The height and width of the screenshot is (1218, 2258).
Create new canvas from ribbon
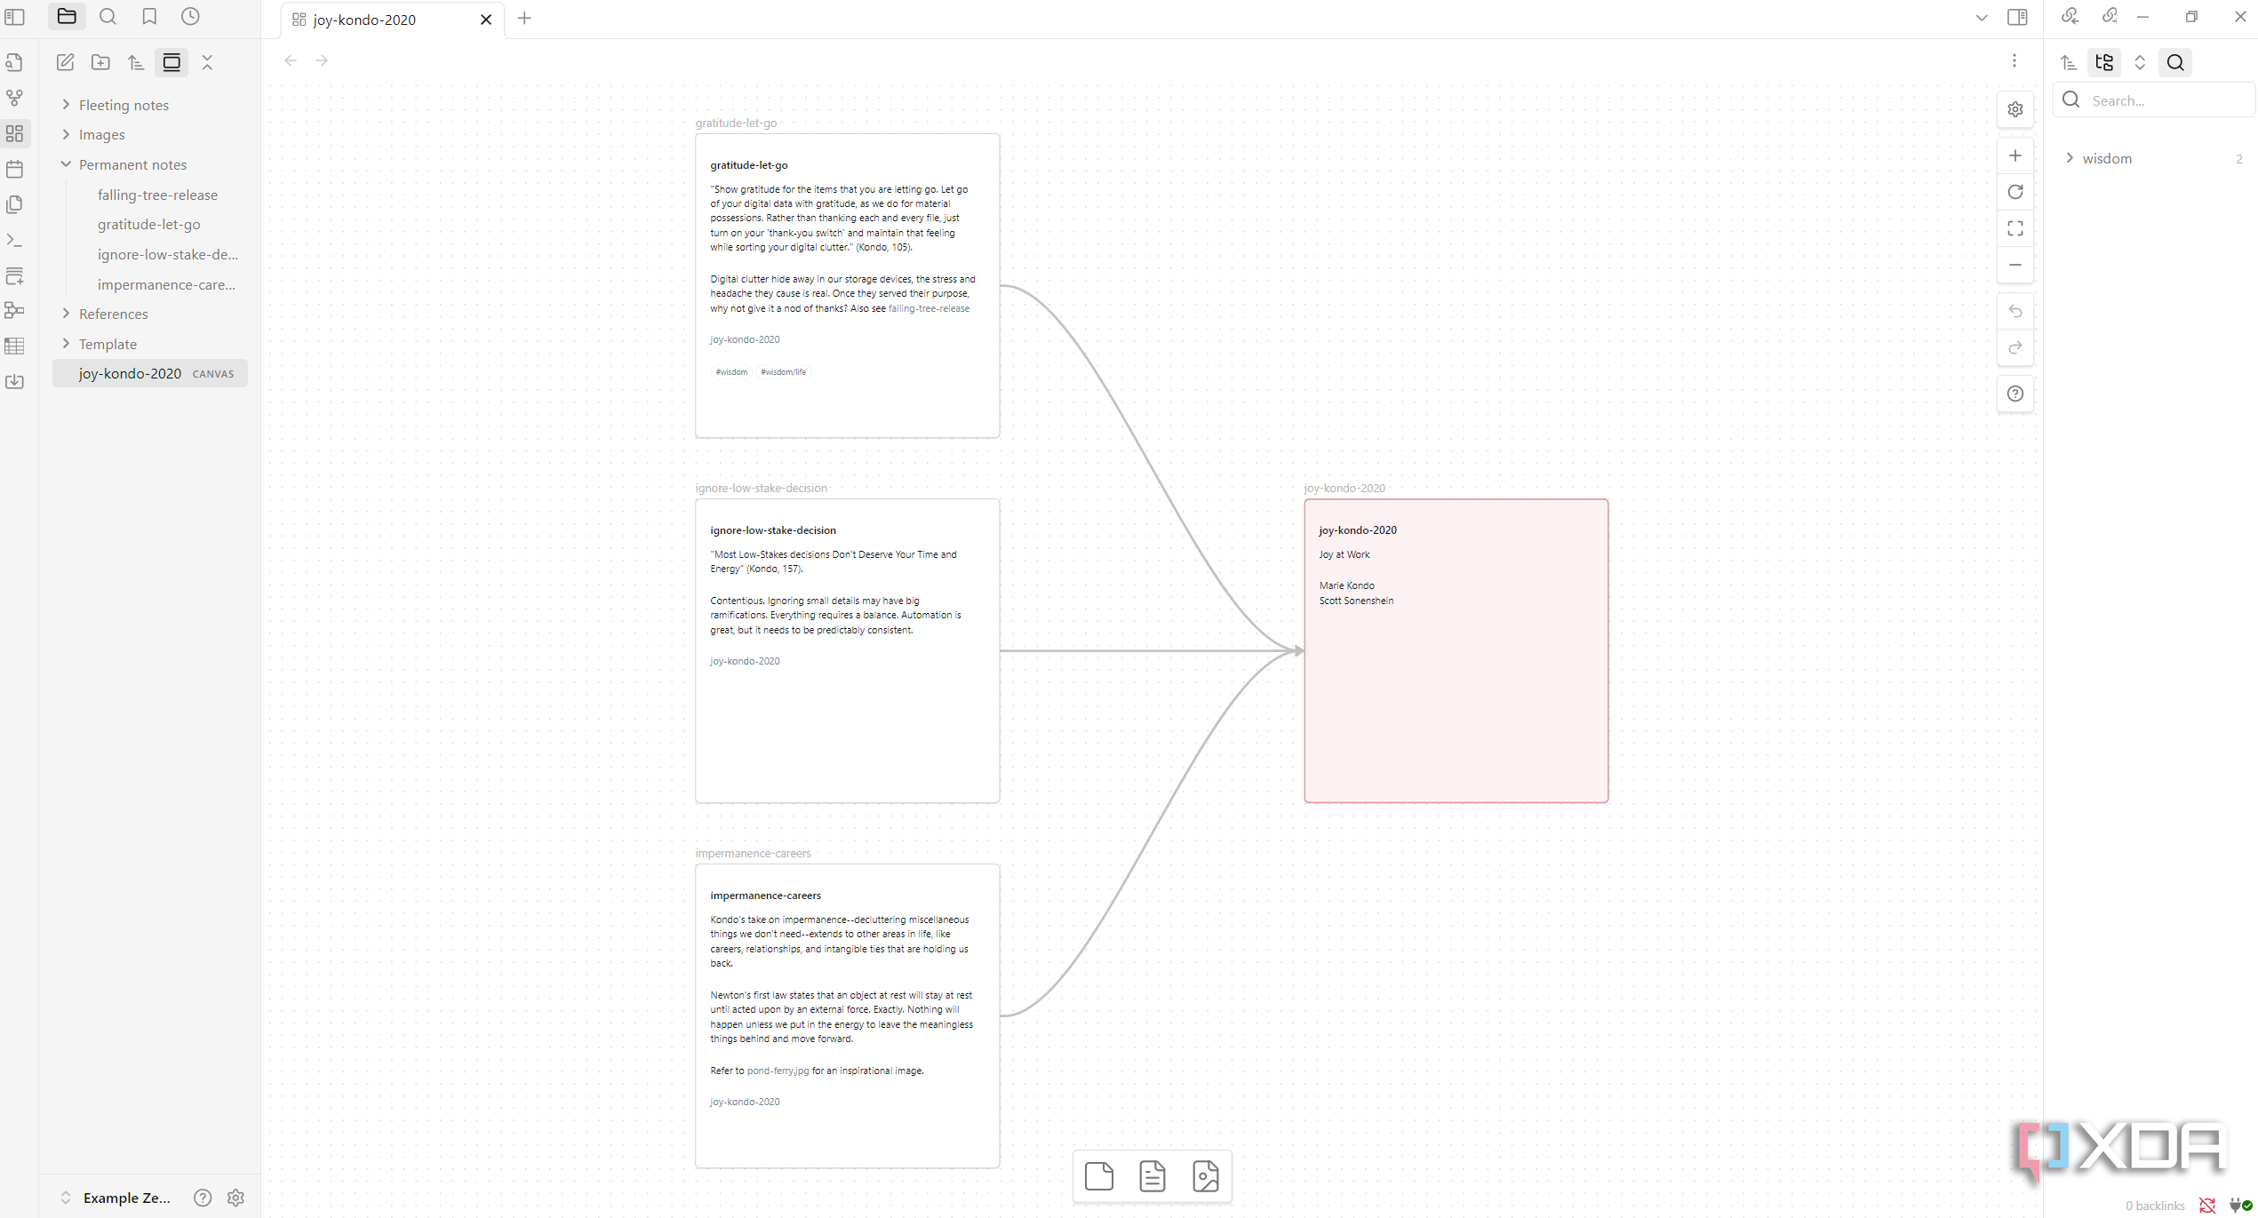coord(15,133)
